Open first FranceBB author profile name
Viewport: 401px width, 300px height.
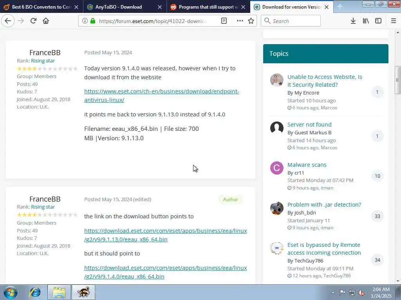[x=45, y=53]
